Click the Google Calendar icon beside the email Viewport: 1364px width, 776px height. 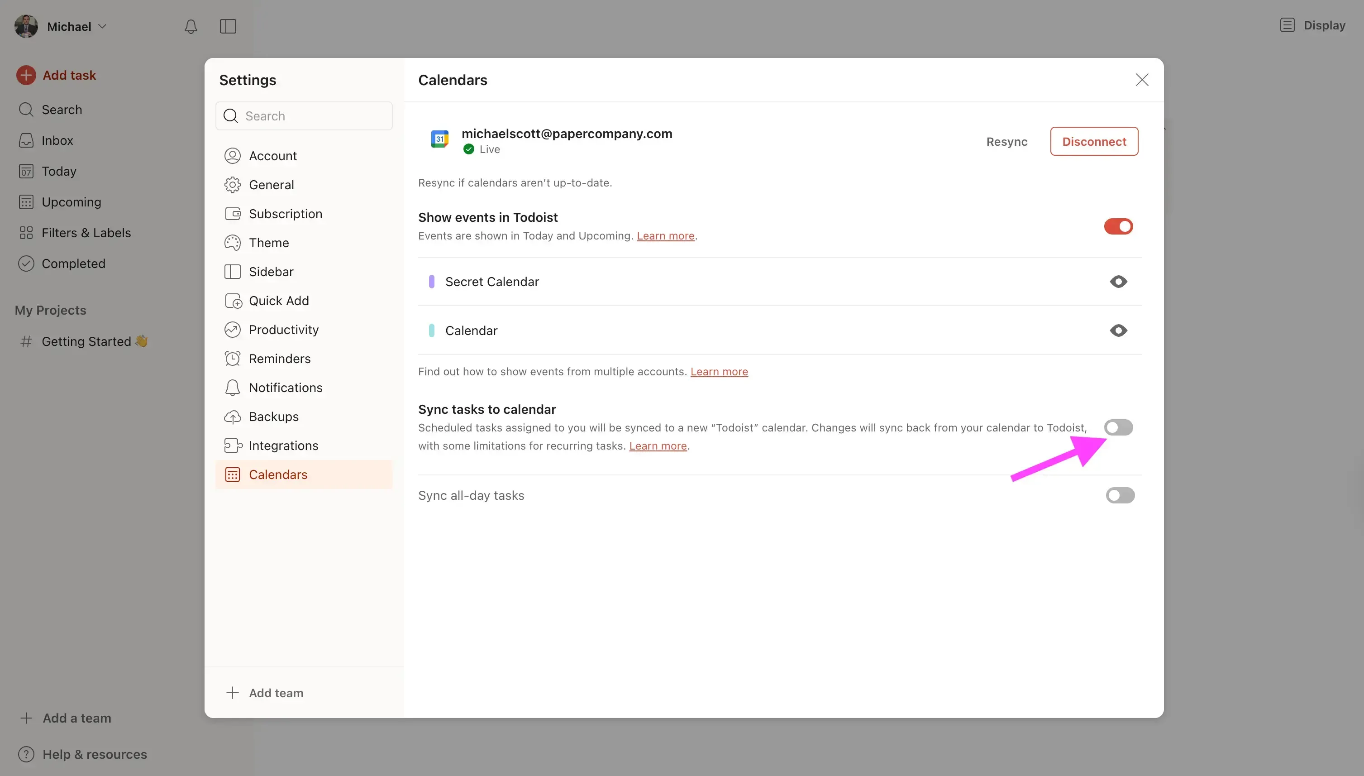[439, 139]
